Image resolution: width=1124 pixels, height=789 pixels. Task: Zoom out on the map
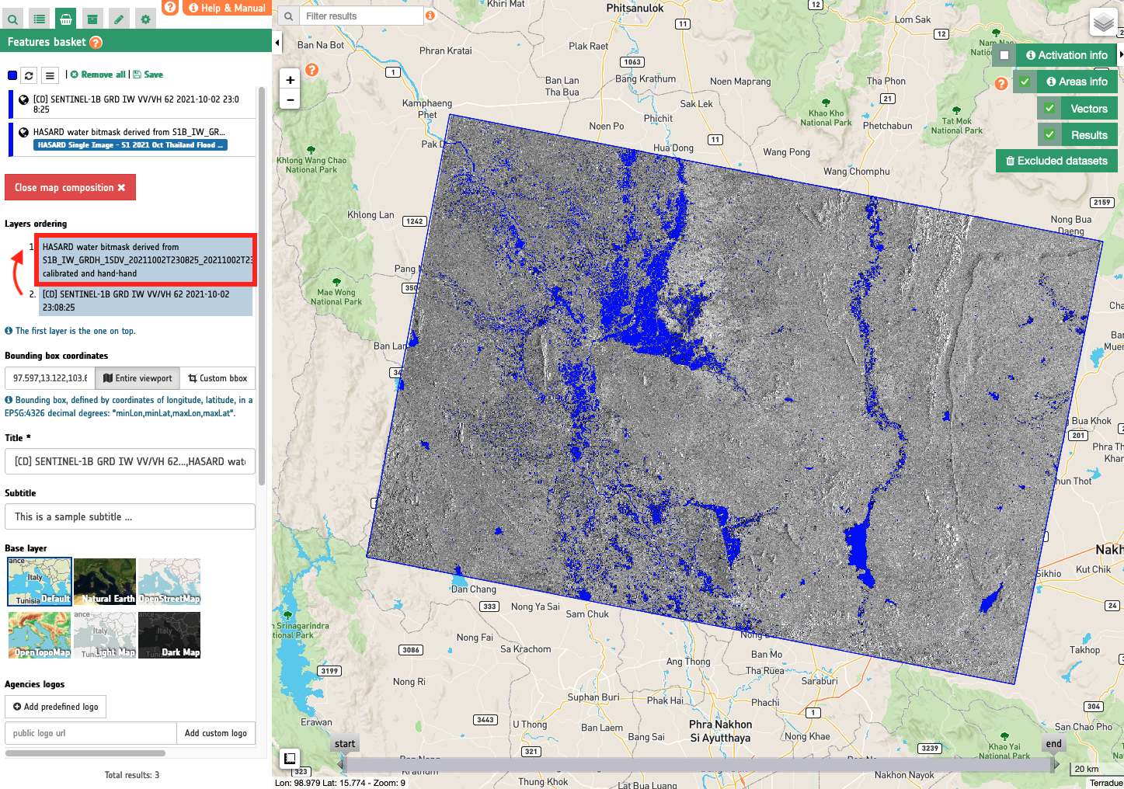[x=290, y=99]
